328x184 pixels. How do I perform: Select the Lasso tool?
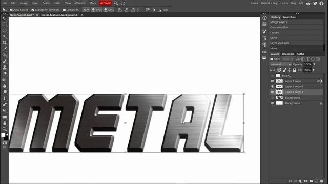click(x=5, y=31)
